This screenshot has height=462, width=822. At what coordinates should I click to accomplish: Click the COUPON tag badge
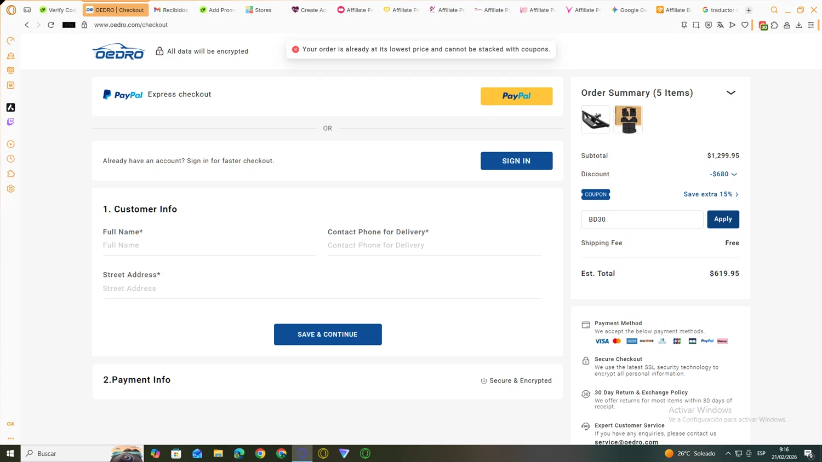[x=596, y=194]
